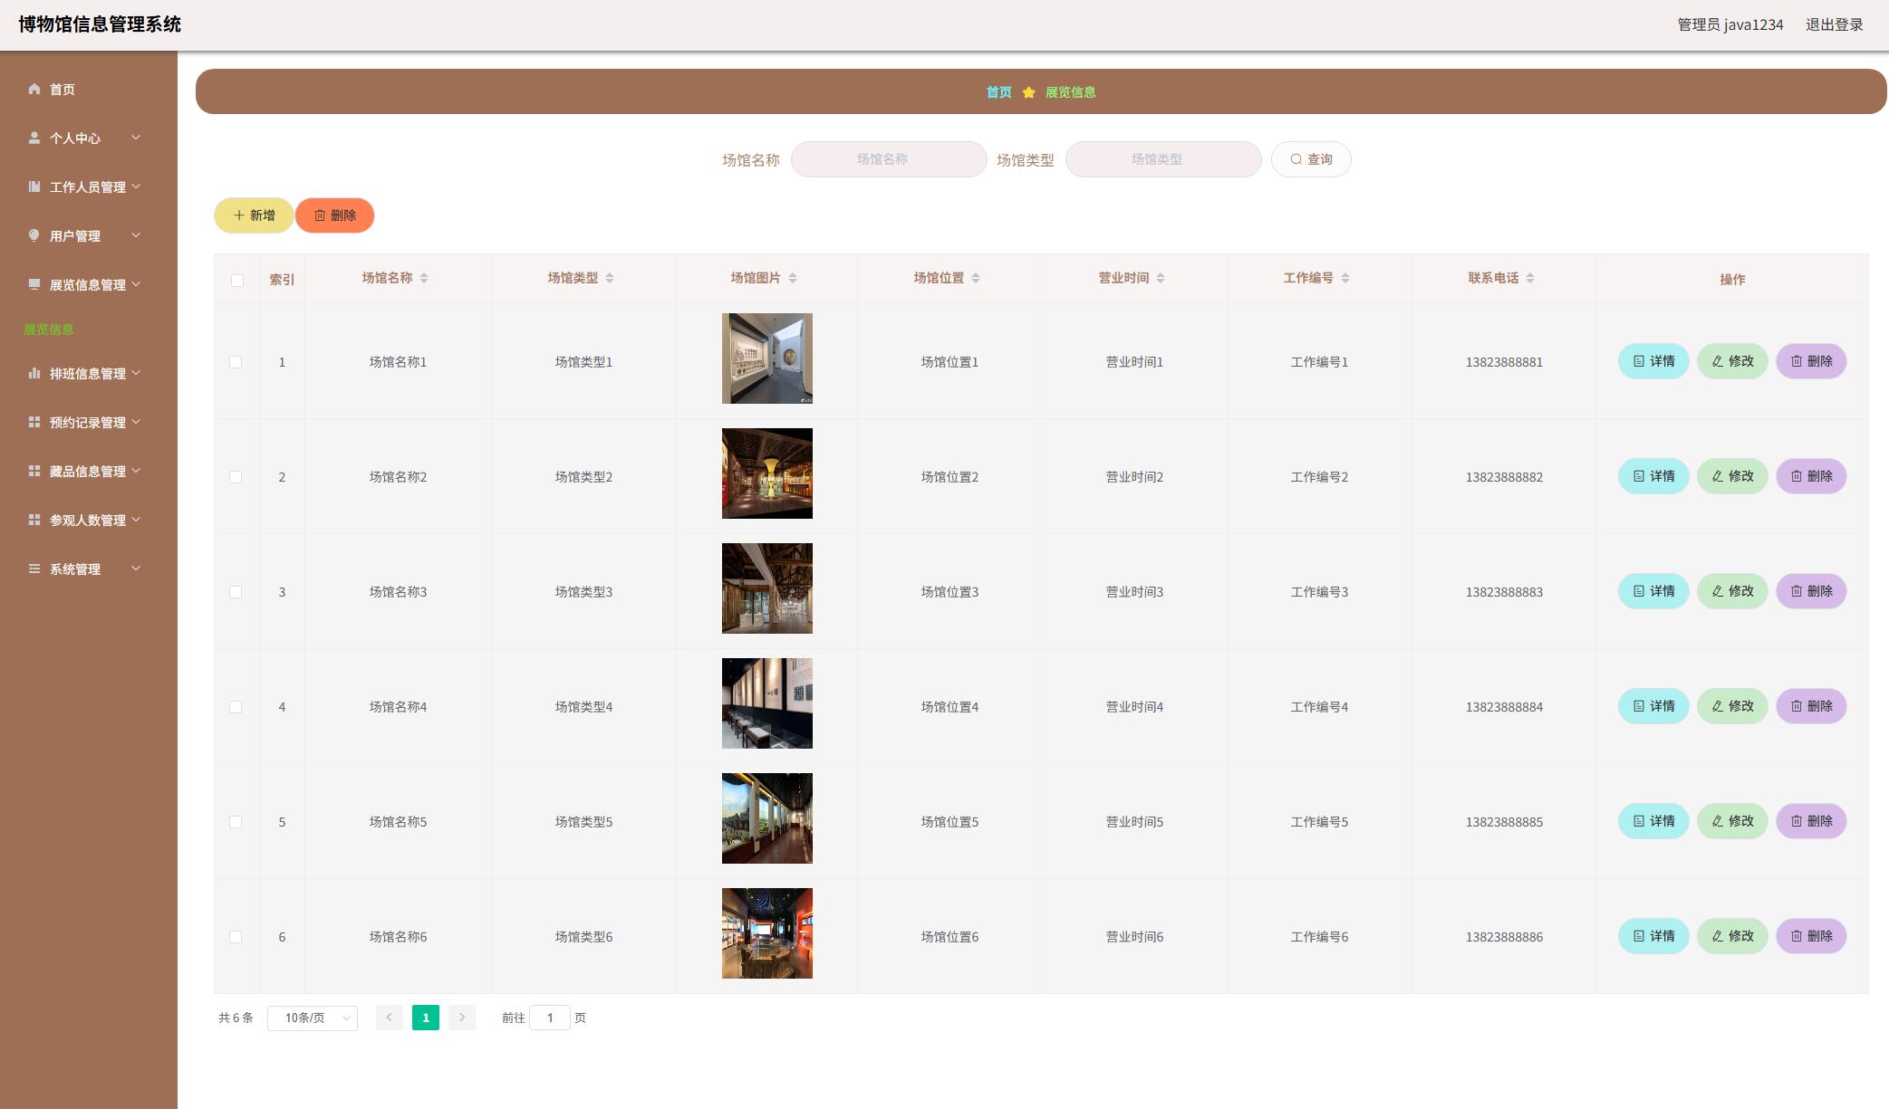Click the 联系电话 column sort arrows
The width and height of the screenshot is (1889, 1109).
[1530, 278]
